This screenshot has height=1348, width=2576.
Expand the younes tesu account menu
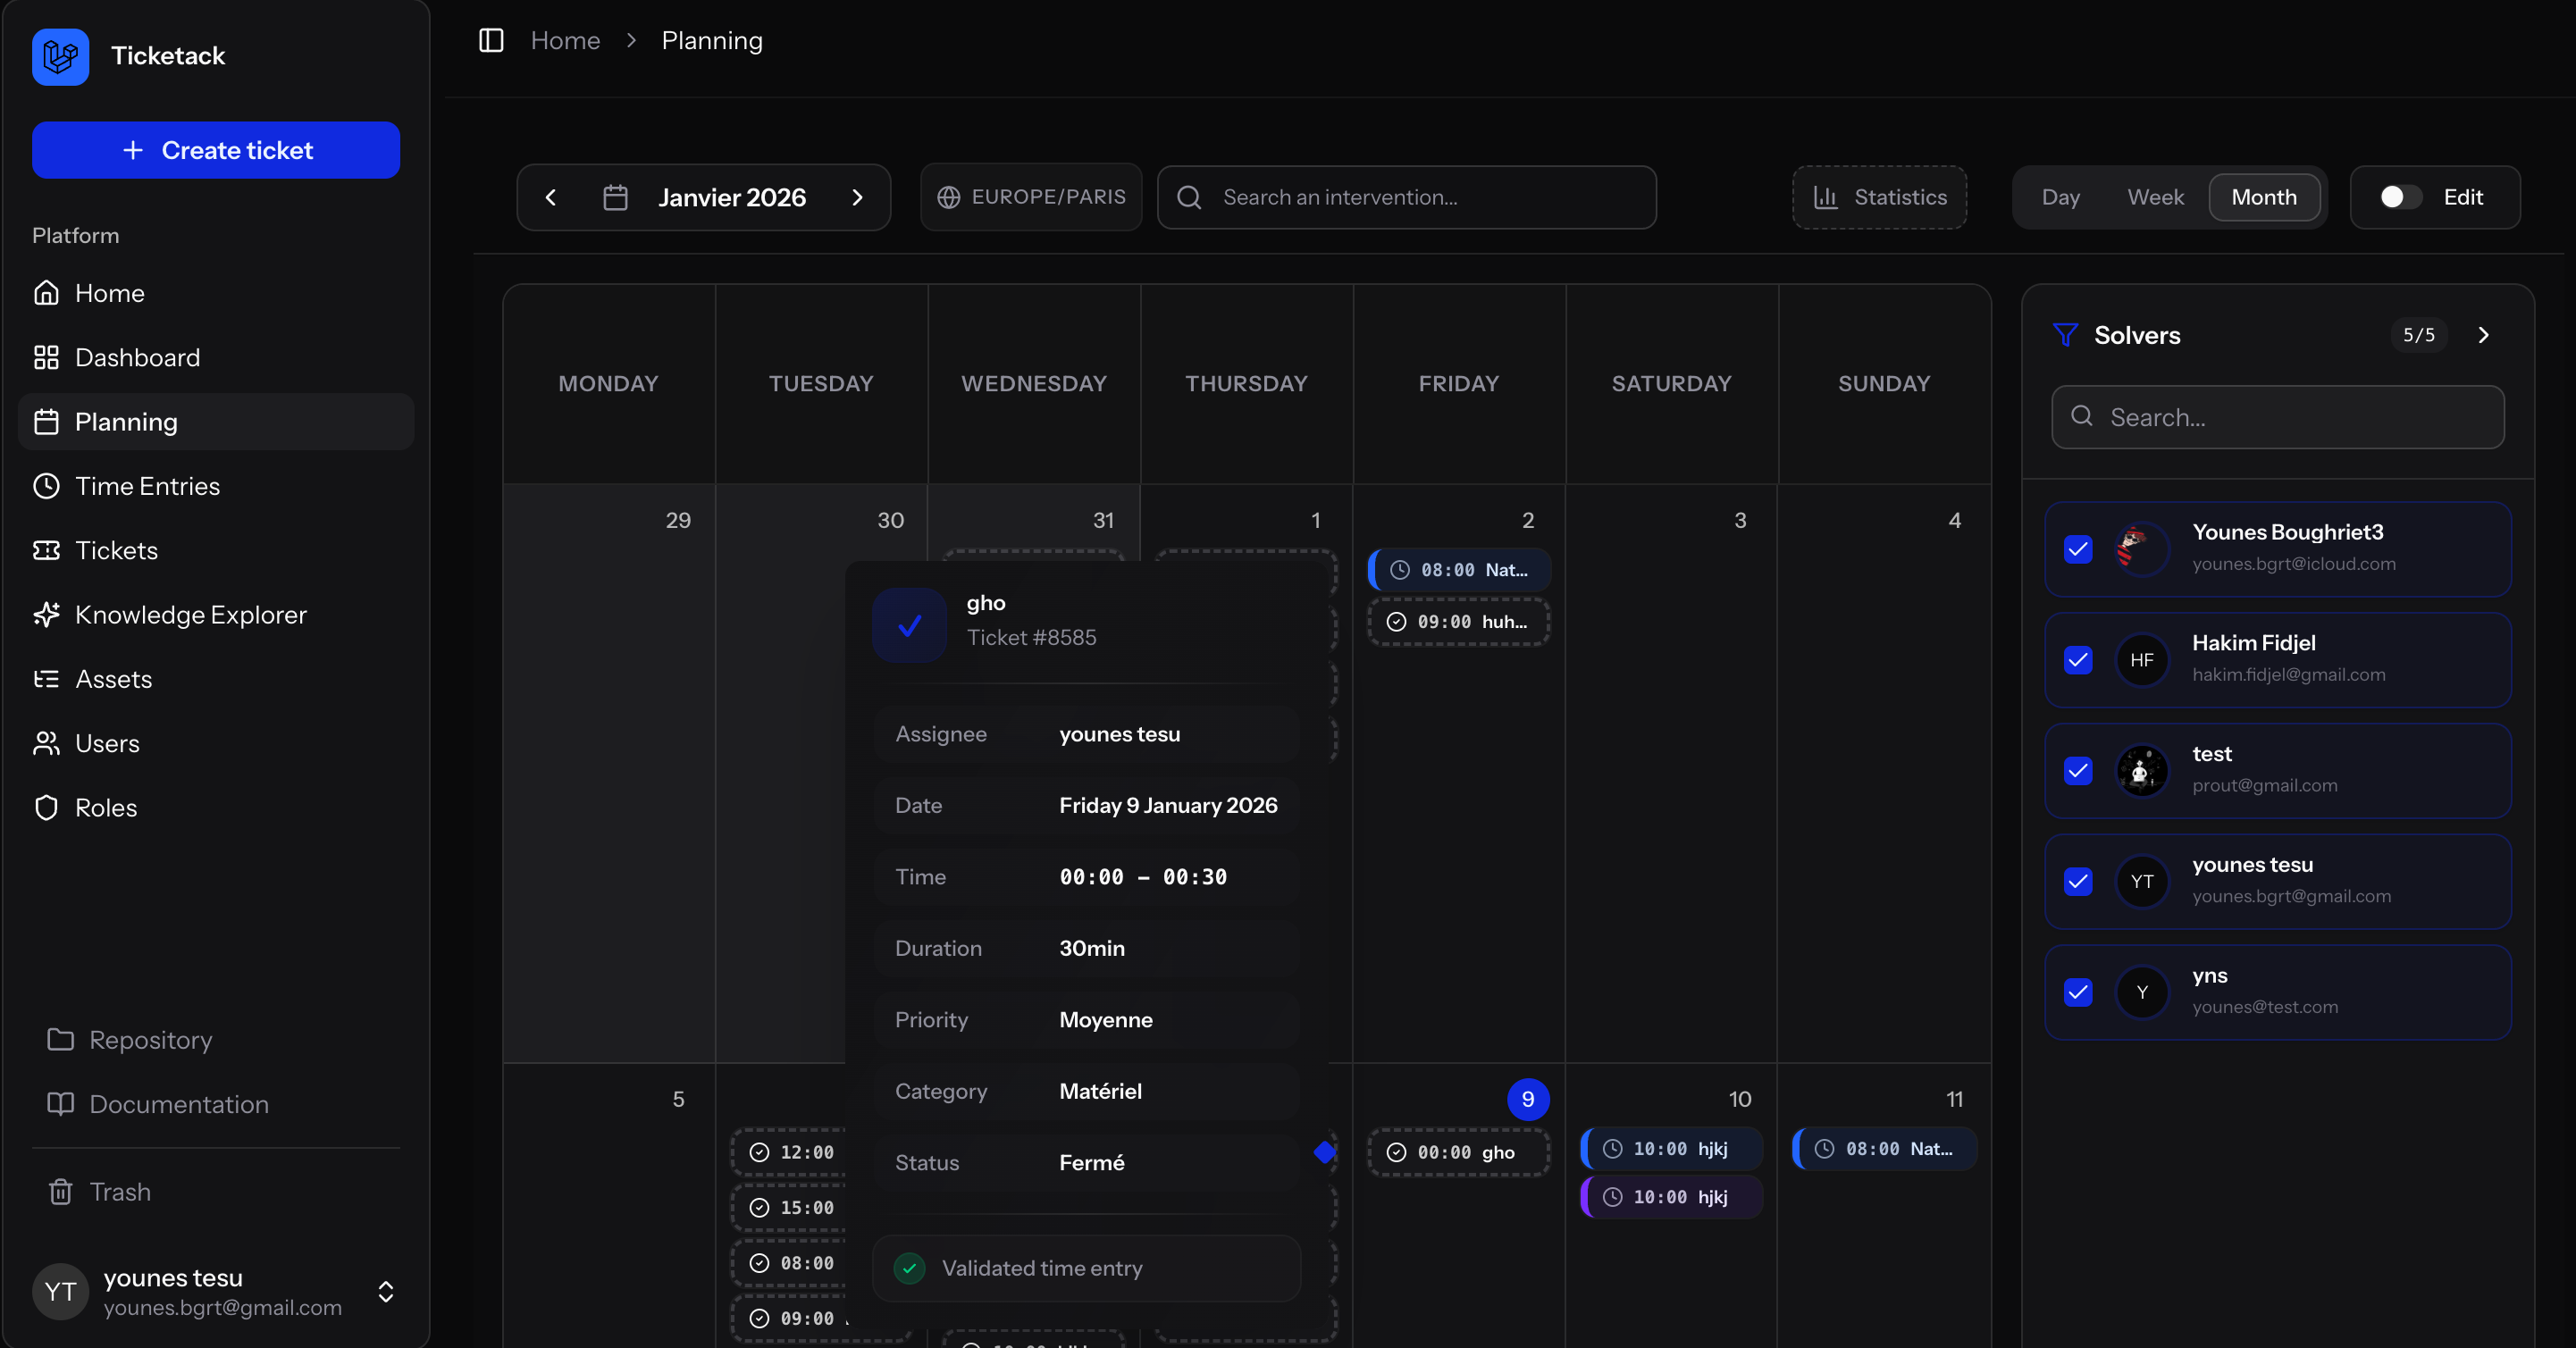[386, 1291]
